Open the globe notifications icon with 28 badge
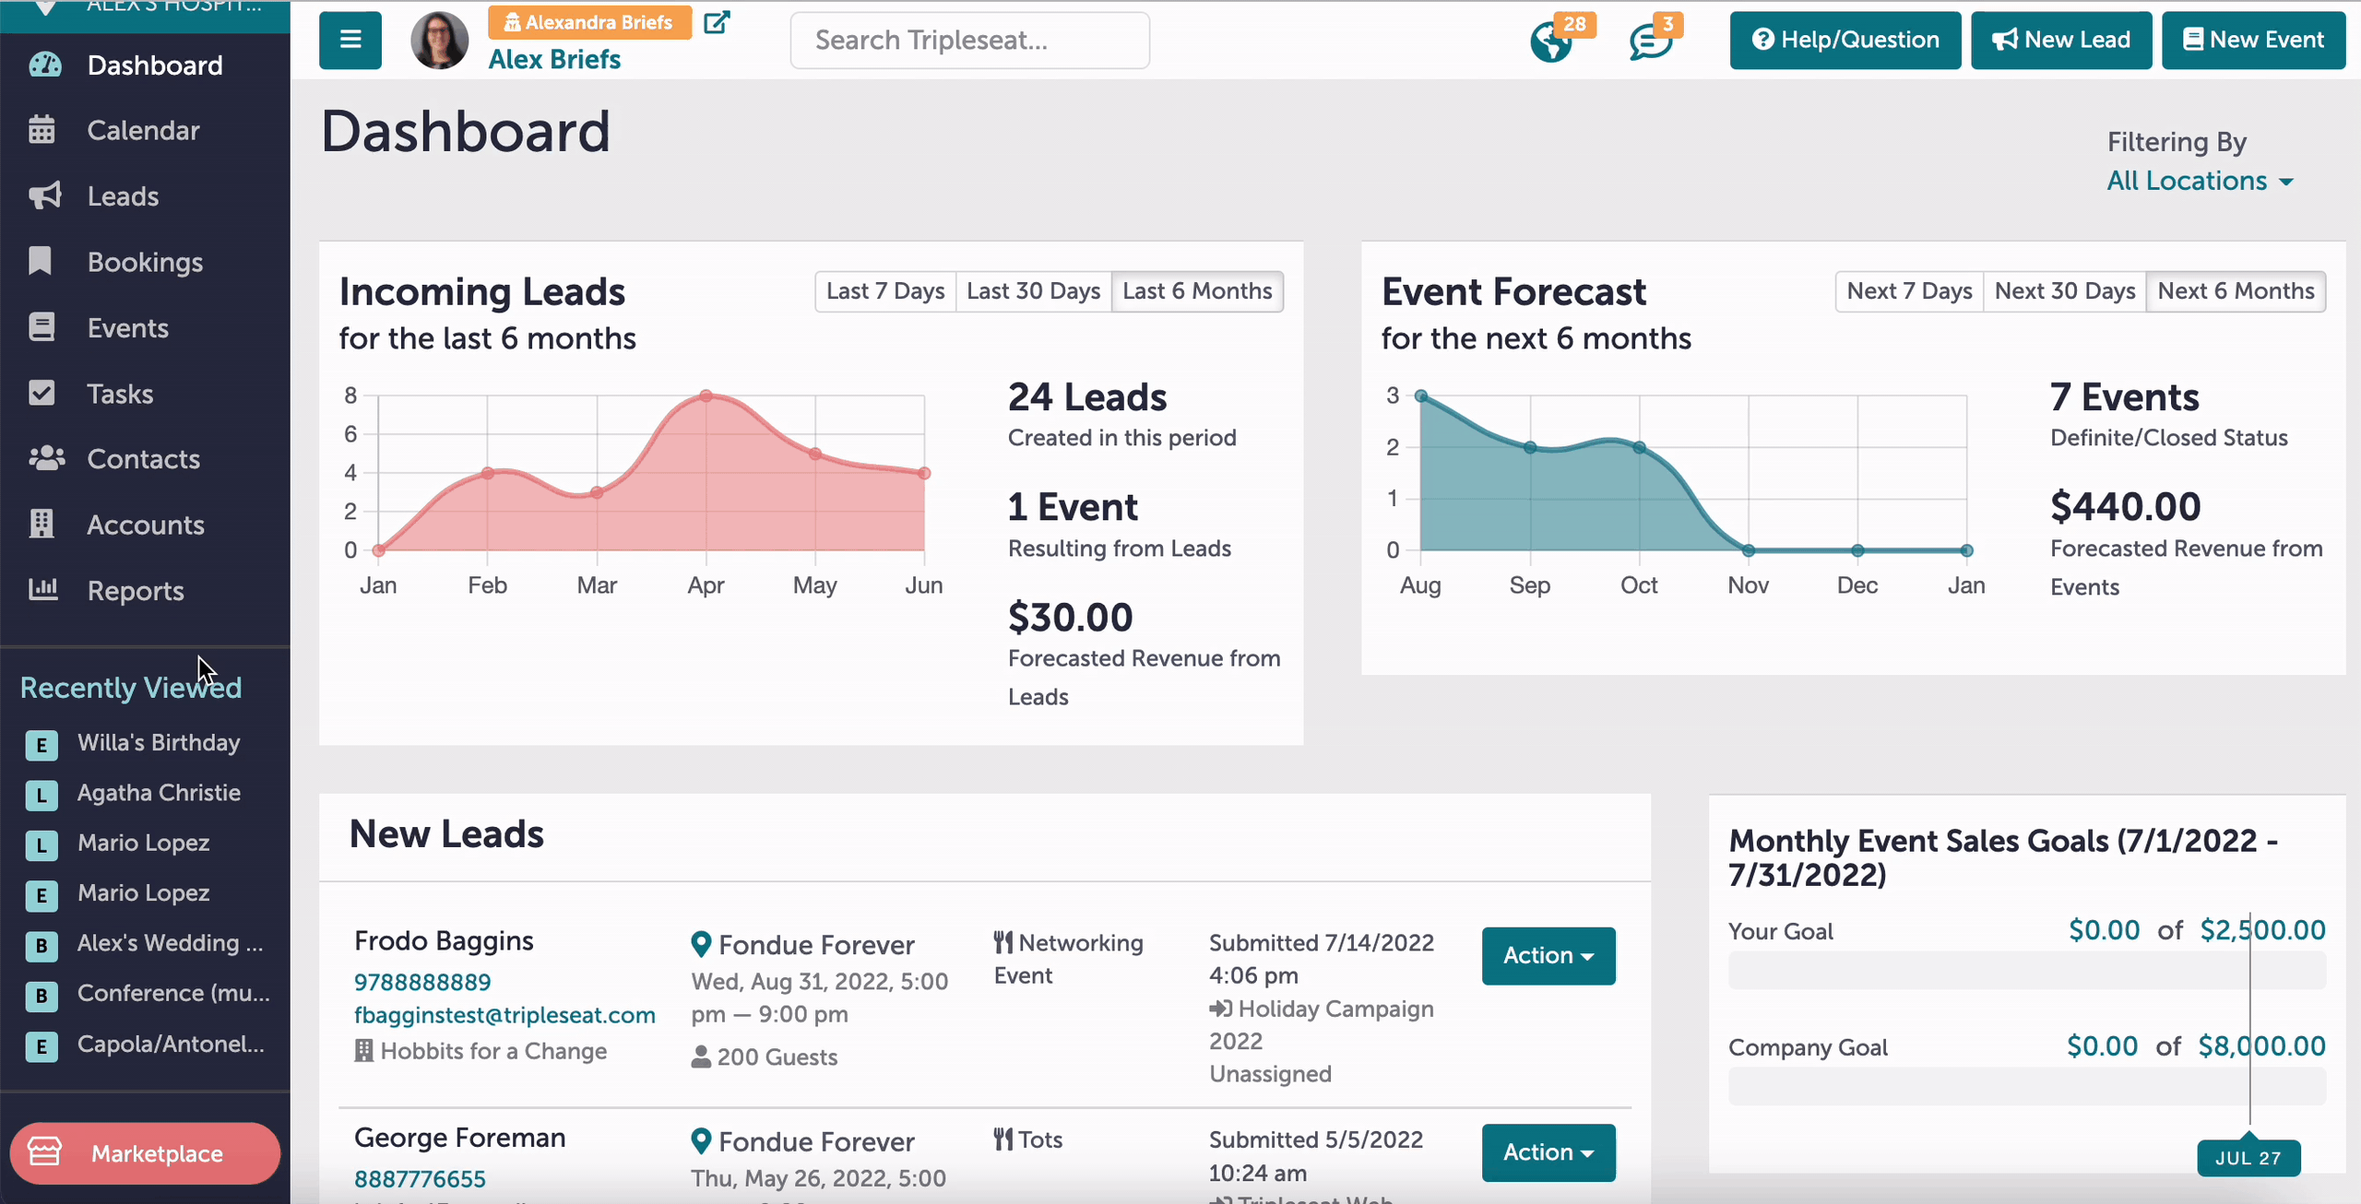 click(x=1551, y=42)
